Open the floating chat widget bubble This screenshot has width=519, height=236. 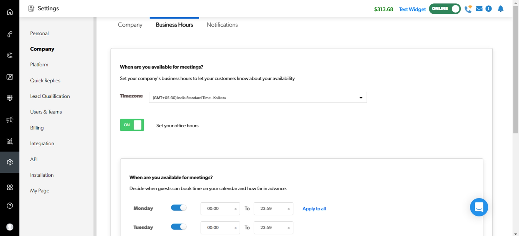(x=479, y=207)
